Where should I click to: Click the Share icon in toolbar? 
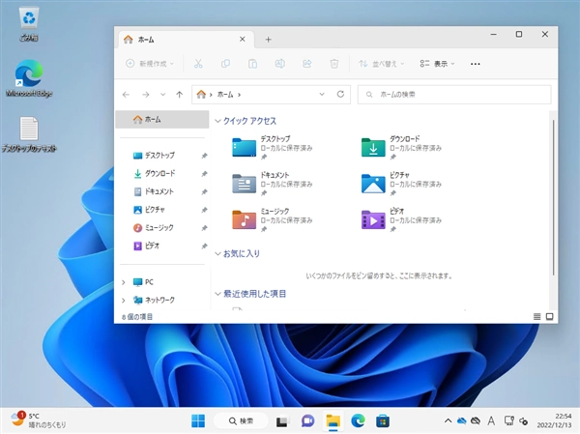click(x=307, y=64)
